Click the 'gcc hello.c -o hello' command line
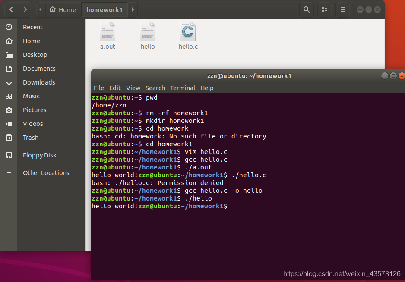This screenshot has width=405, height=282. 177,191
